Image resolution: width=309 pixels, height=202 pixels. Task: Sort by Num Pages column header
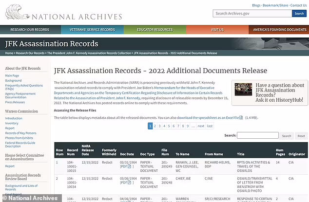click(280, 152)
